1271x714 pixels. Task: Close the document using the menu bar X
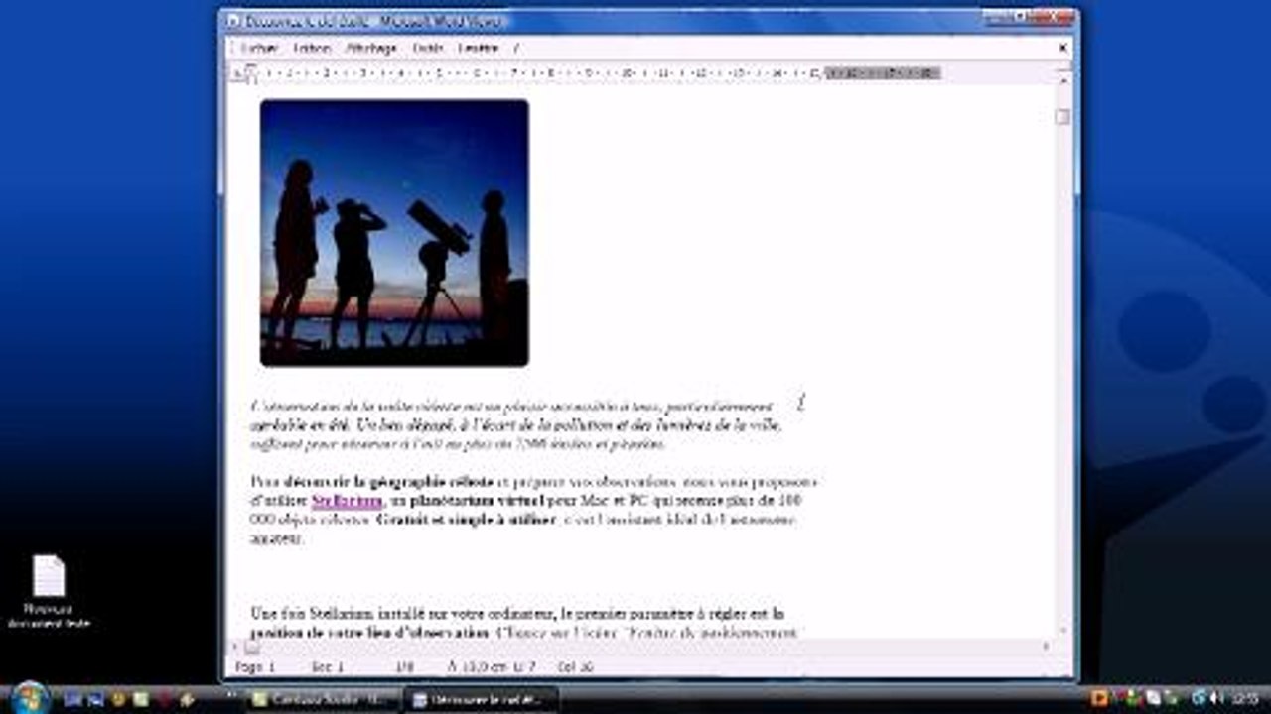pos(1063,48)
